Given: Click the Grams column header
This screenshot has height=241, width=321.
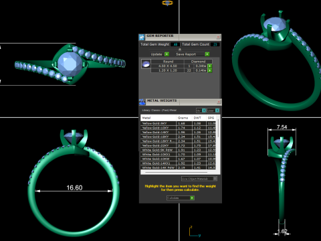Looking at the screenshot, I should point(184,118).
